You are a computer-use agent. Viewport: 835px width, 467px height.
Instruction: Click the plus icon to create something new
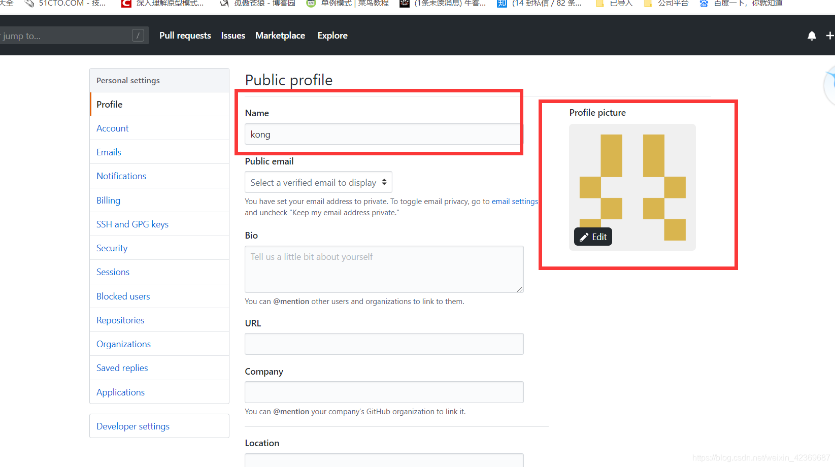pyautogui.click(x=830, y=36)
